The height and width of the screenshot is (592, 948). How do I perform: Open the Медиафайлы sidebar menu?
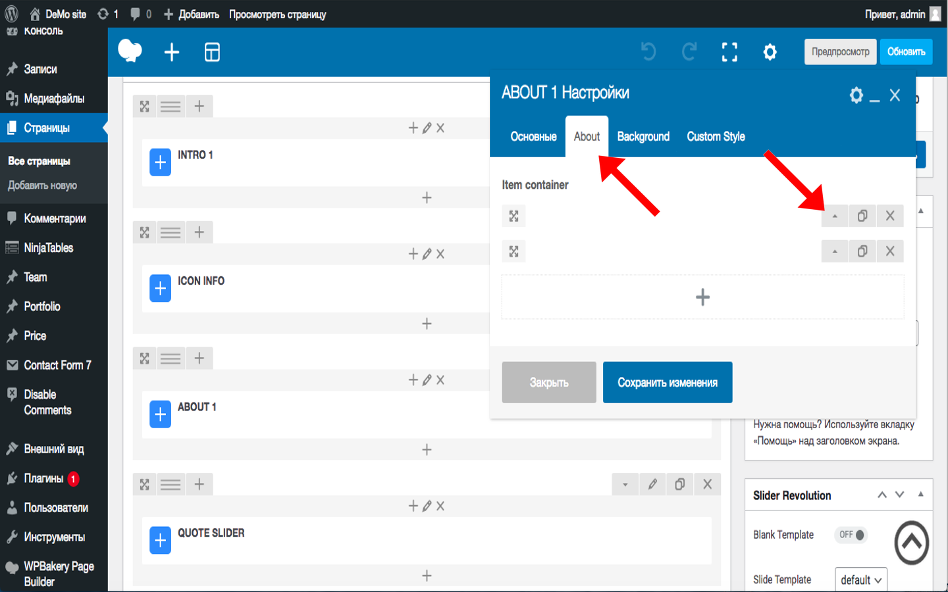pyautogui.click(x=54, y=99)
